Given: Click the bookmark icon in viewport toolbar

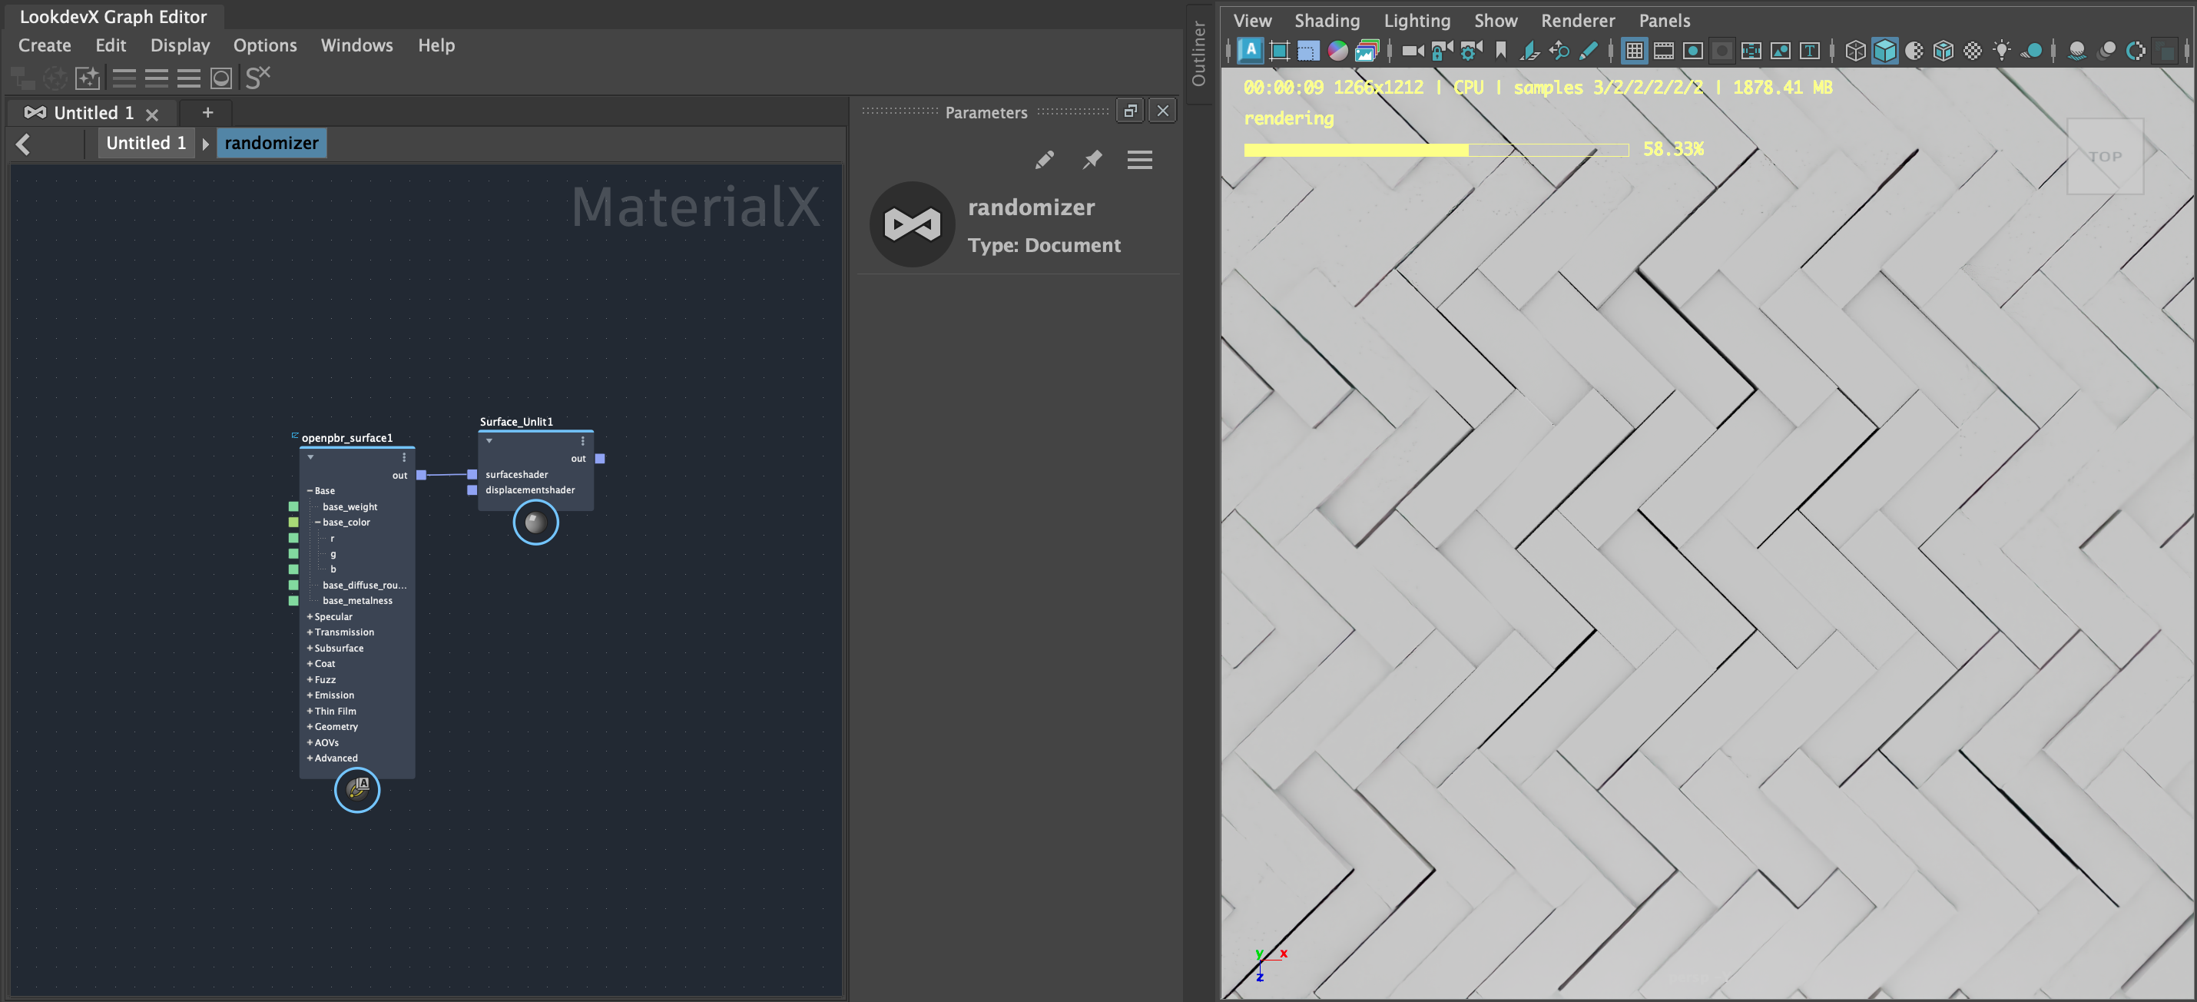Looking at the screenshot, I should 1501,51.
